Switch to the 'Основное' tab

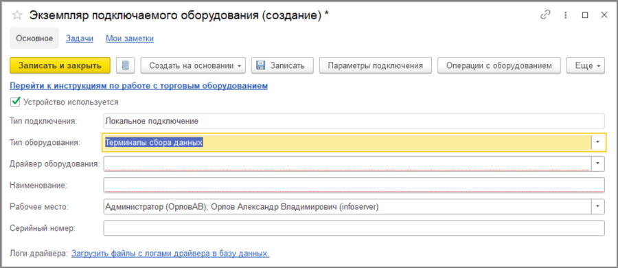[x=34, y=38]
